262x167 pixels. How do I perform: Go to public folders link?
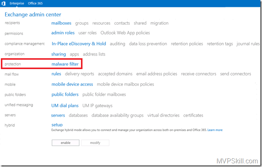point(65,95)
